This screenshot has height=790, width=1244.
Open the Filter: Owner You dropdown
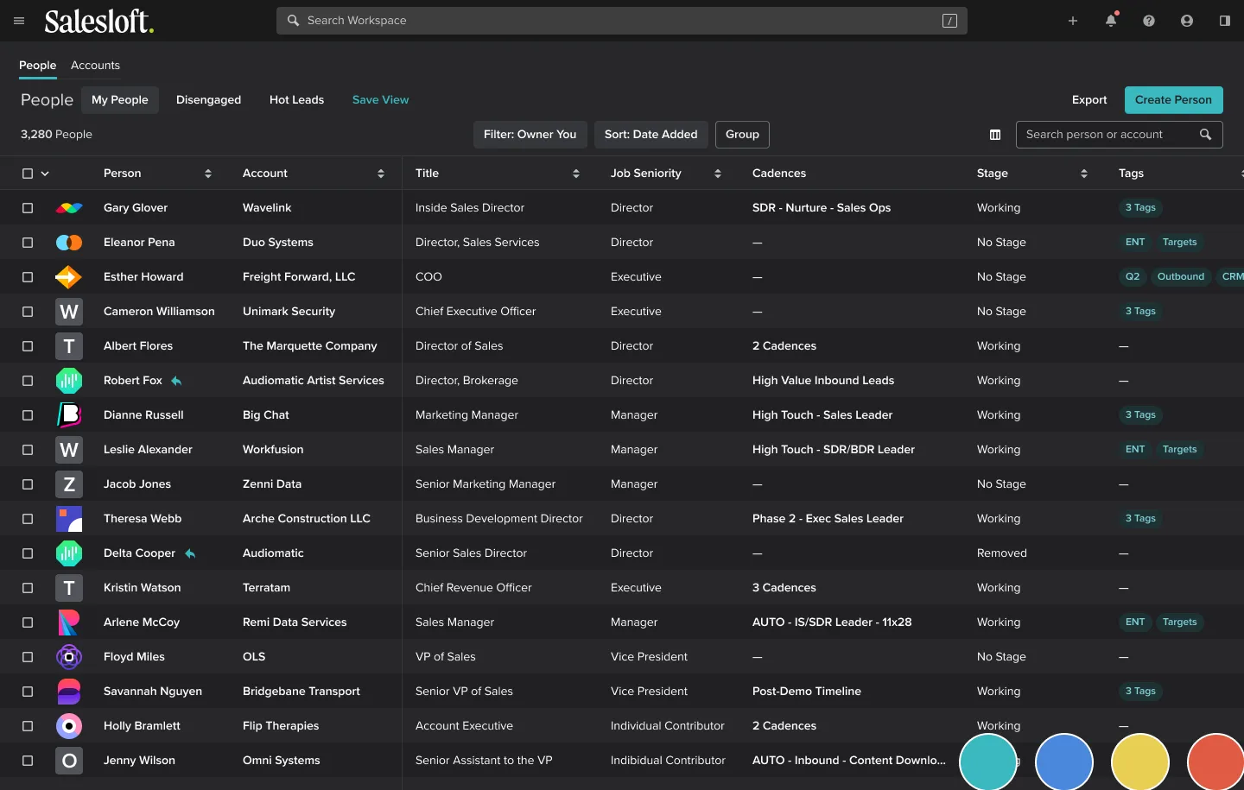point(530,135)
